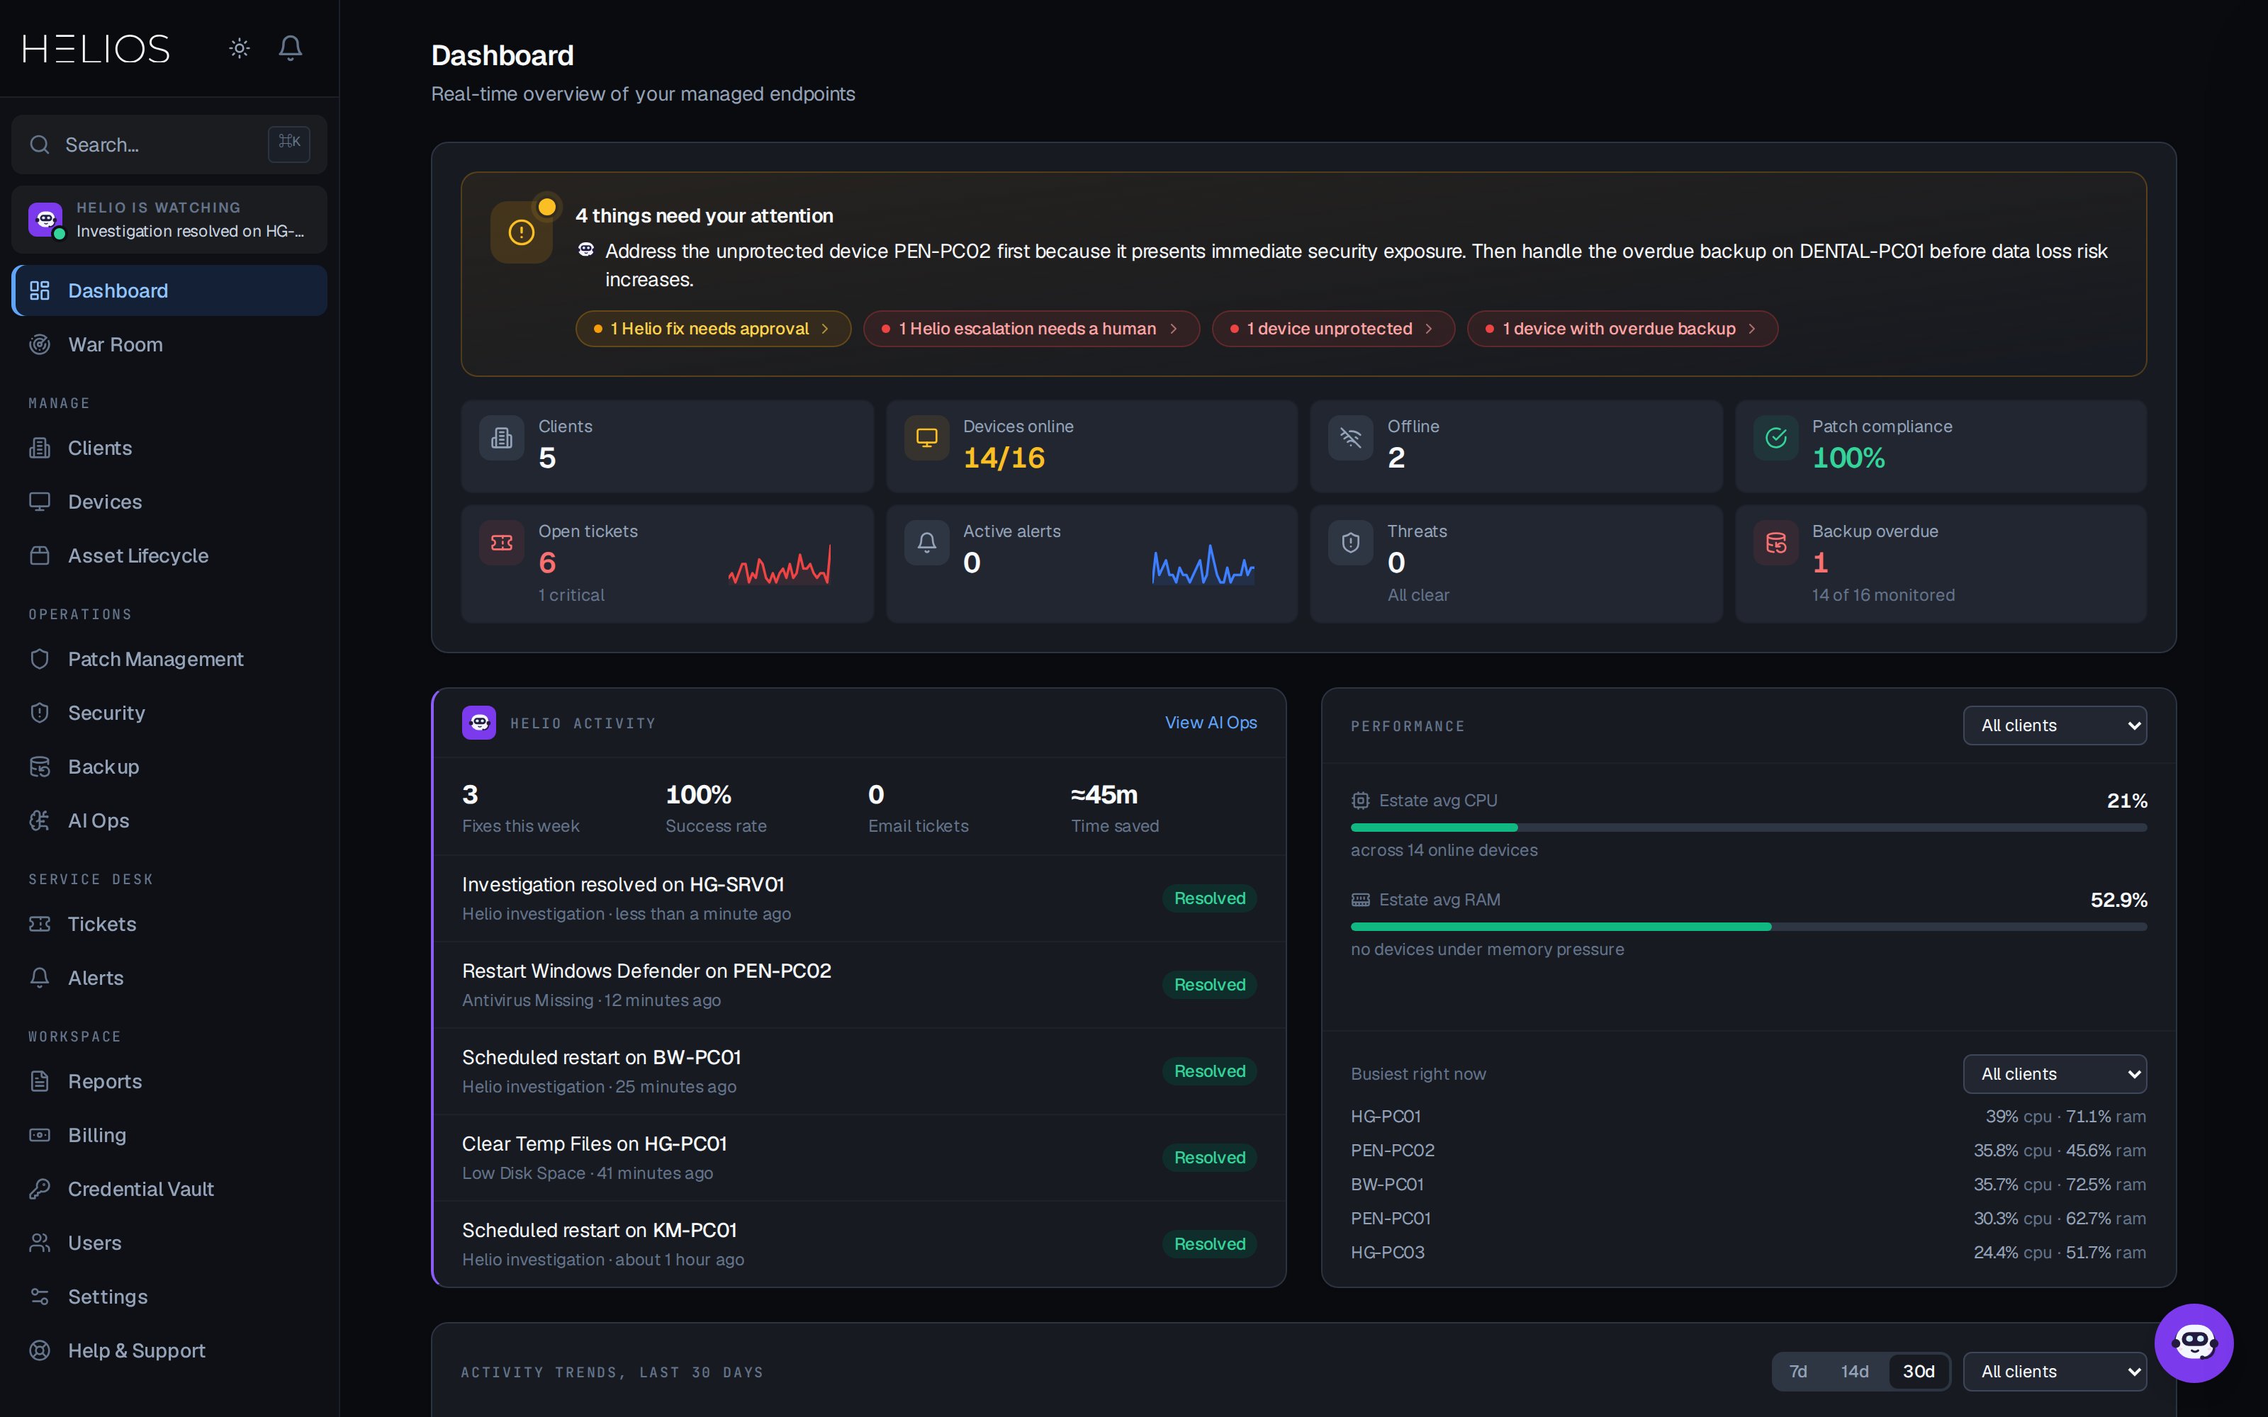The width and height of the screenshot is (2268, 1417).
Task: Click the Helio is watching avatar icon
Action: coord(45,220)
